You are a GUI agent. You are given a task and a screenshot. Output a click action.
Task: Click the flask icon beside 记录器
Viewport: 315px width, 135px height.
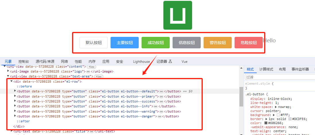click(x=170, y=62)
